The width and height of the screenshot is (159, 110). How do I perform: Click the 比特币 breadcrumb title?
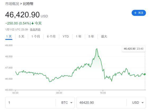(x=28, y=4)
